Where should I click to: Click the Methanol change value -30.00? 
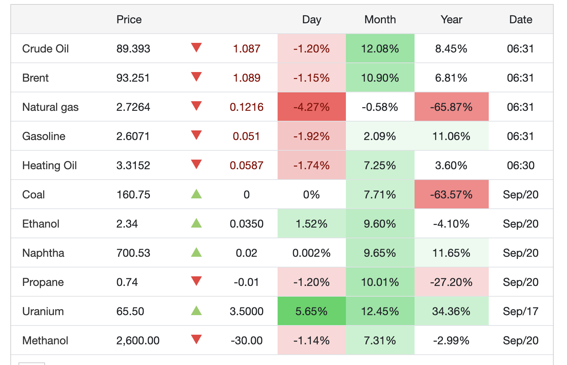point(247,340)
